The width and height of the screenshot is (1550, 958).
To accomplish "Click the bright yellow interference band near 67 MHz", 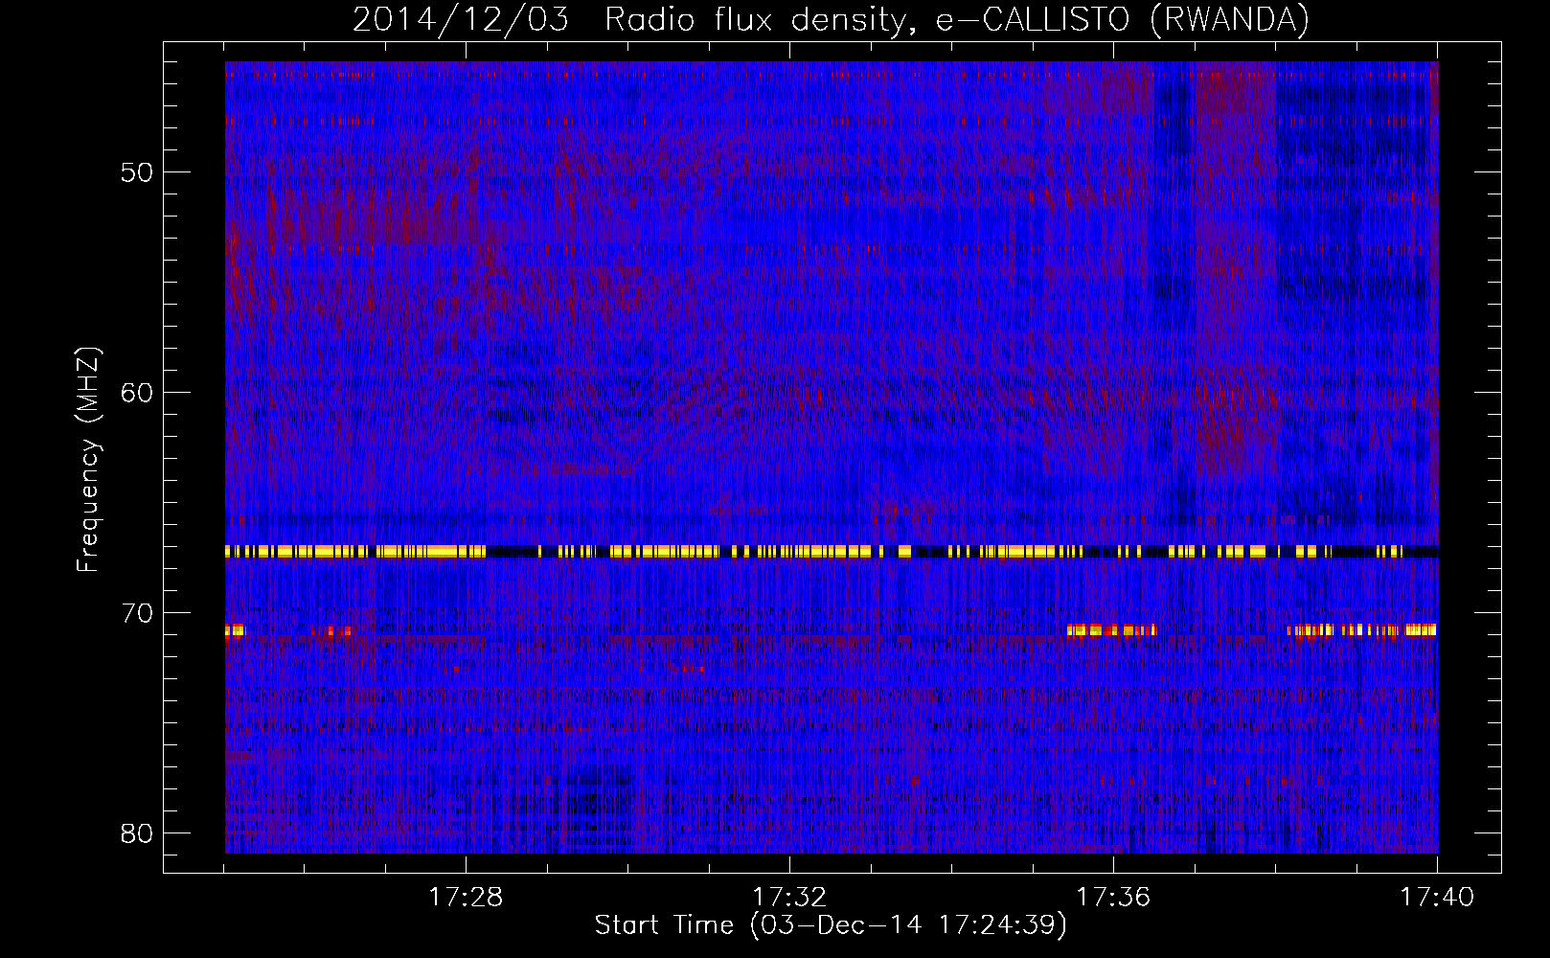I will point(832,551).
